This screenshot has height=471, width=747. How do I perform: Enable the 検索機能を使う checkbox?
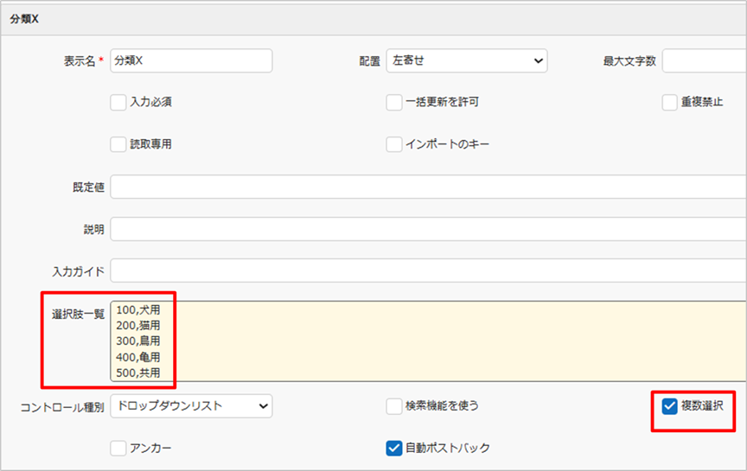pos(394,405)
